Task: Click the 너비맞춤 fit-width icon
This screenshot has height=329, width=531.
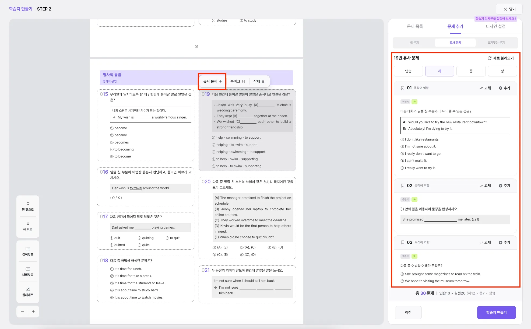Action: pyautogui.click(x=28, y=269)
